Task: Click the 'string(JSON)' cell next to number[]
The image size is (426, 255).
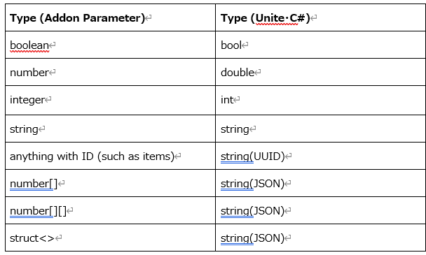Action: coord(320,183)
